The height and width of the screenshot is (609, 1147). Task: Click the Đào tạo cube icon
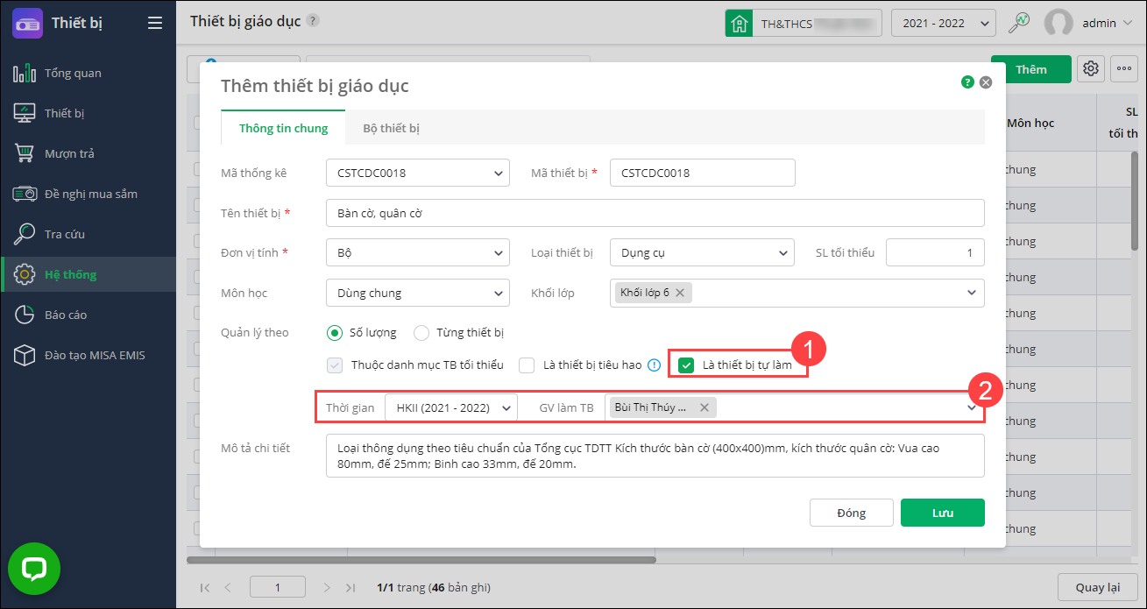point(25,355)
